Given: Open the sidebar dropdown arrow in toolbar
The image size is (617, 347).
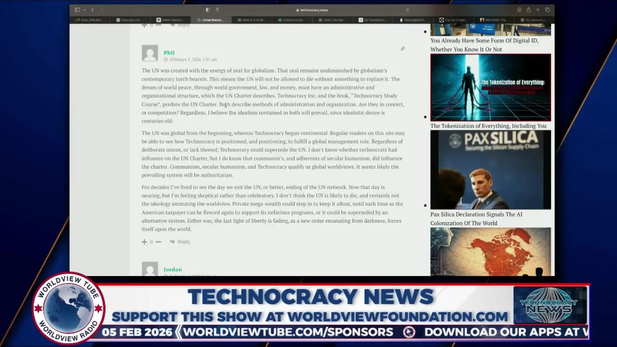Looking at the screenshot, I should [84, 10].
